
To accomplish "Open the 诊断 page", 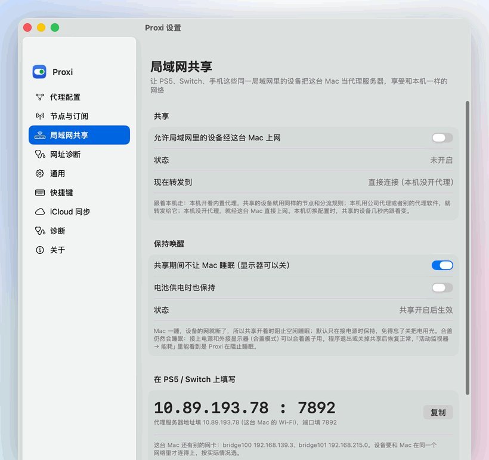I will 79,231.
